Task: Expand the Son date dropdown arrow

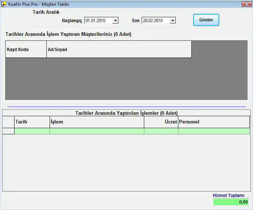Action: (173, 21)
